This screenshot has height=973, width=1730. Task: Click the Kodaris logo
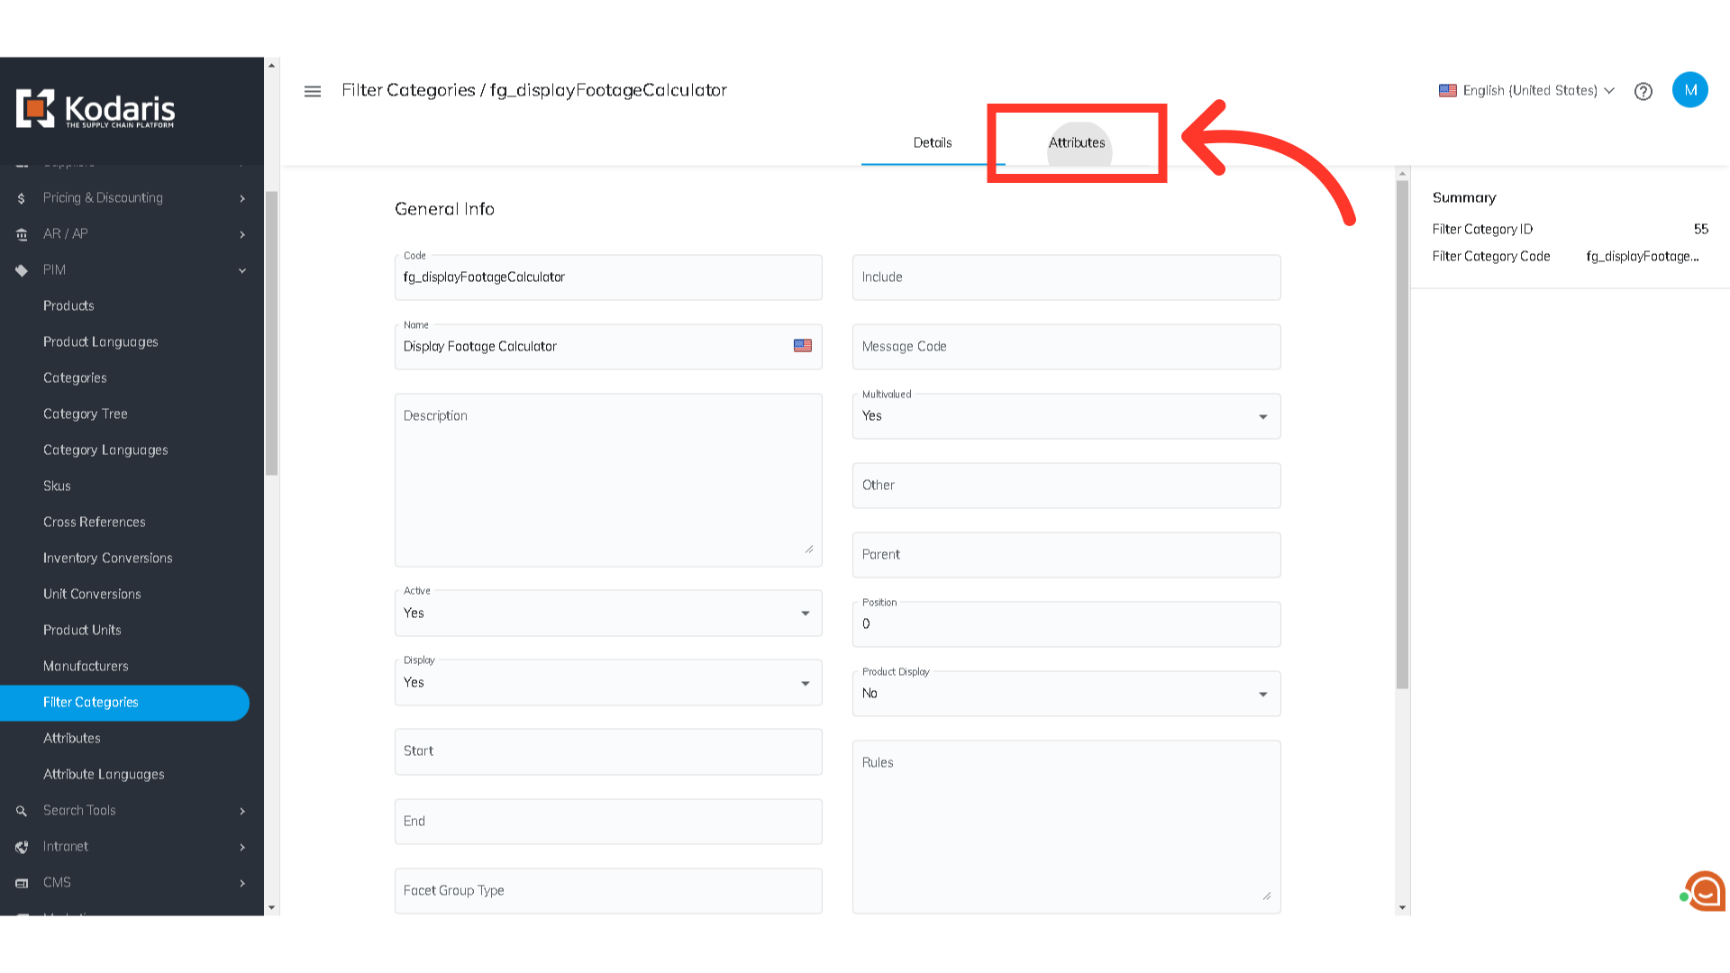click(x=96, y=109)
